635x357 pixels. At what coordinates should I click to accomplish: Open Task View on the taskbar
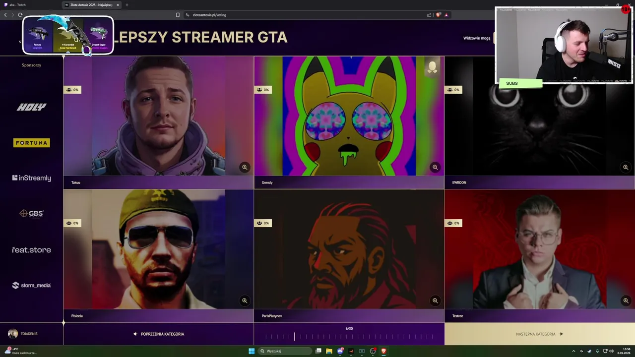pyautogui.click(x=318, y=351)
